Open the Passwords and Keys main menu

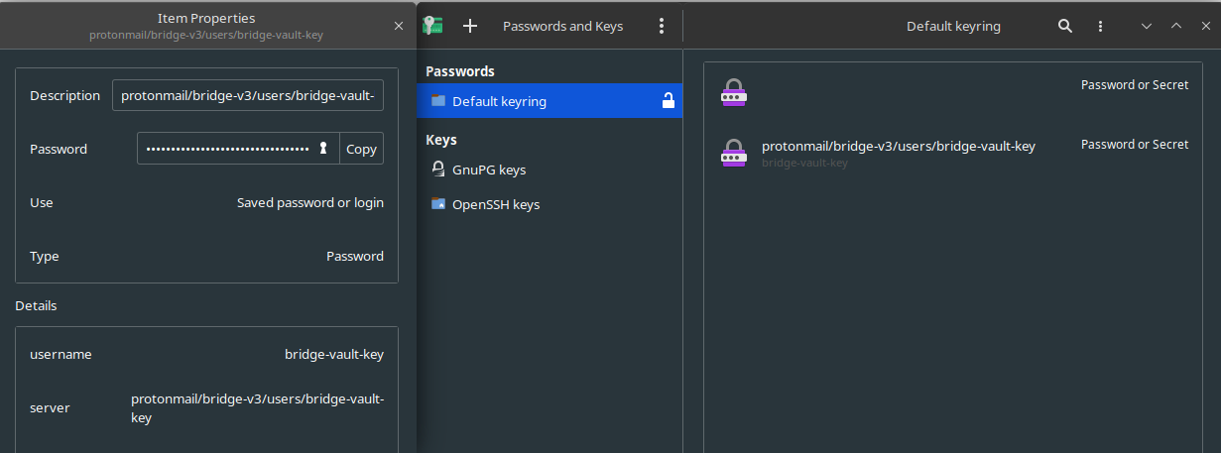pos(662,26)
